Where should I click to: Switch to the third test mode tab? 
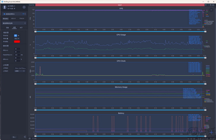tap(22, 18)
